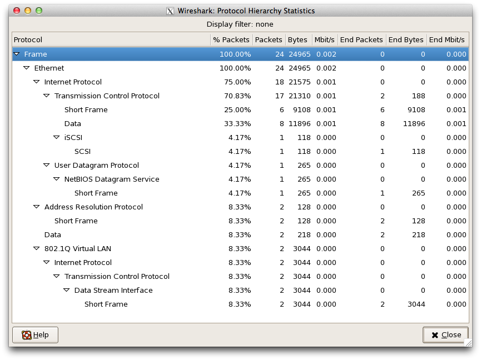Collapse Internet Protocol under 802.1Q Virtual LAN
The height and width of the screenshot is (360, 481).
click(47, 263)
